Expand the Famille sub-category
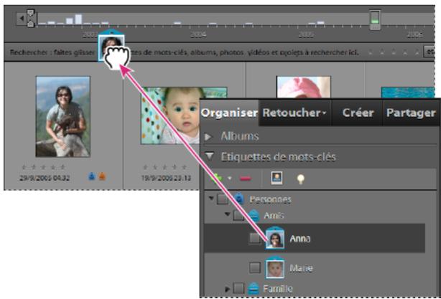Viewport: 441px width, 299px height. click(228, 289)
